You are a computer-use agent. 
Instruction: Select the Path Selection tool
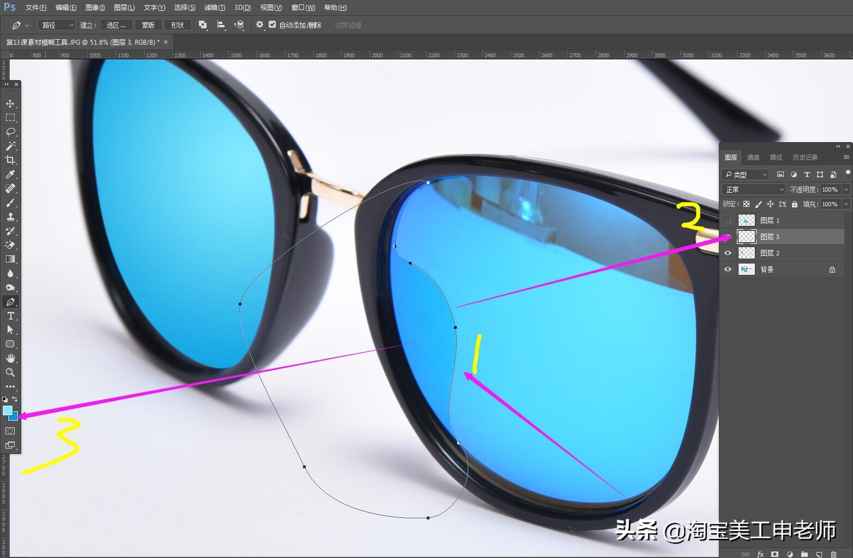(10, 330)
